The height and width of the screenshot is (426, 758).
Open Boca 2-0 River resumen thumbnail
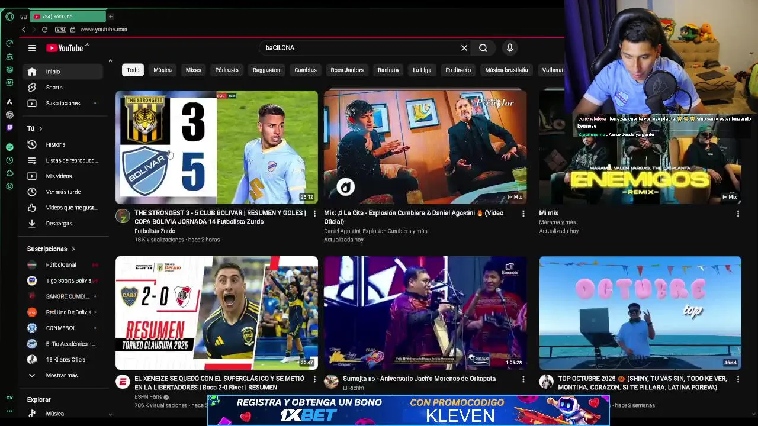[217, 313]
